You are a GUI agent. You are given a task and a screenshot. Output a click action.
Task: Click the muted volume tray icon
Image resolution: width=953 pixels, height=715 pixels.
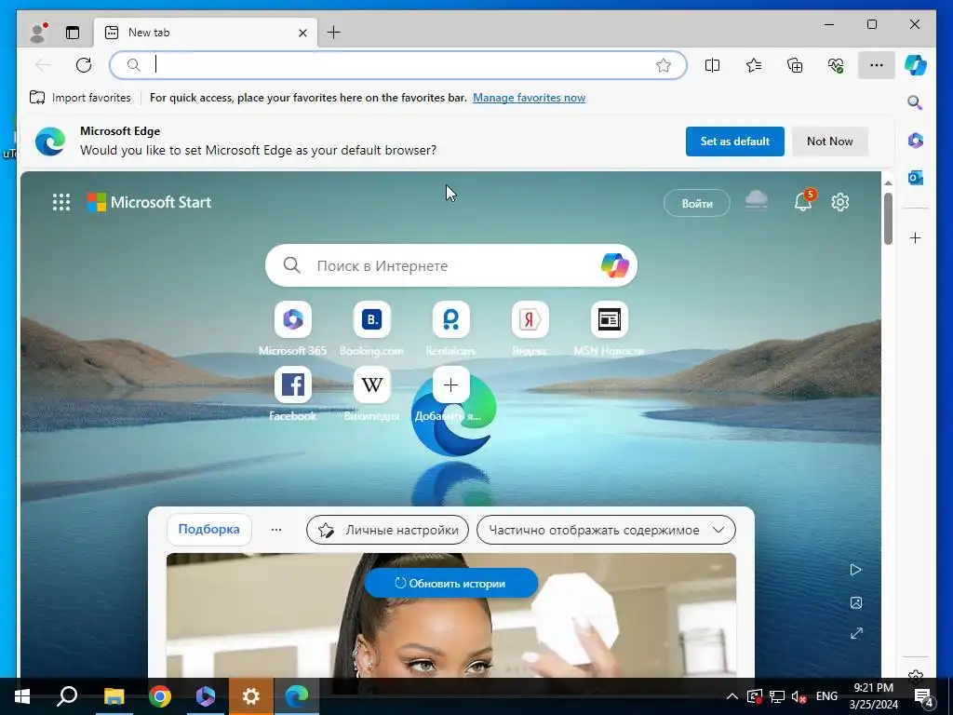click(799, 696)
